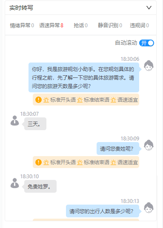
Task: Click the agent avatar at 18:30:06
Action: [149, 66]
